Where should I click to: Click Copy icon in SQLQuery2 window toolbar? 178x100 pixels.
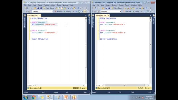pyautogui.click(x=71, y=8)
